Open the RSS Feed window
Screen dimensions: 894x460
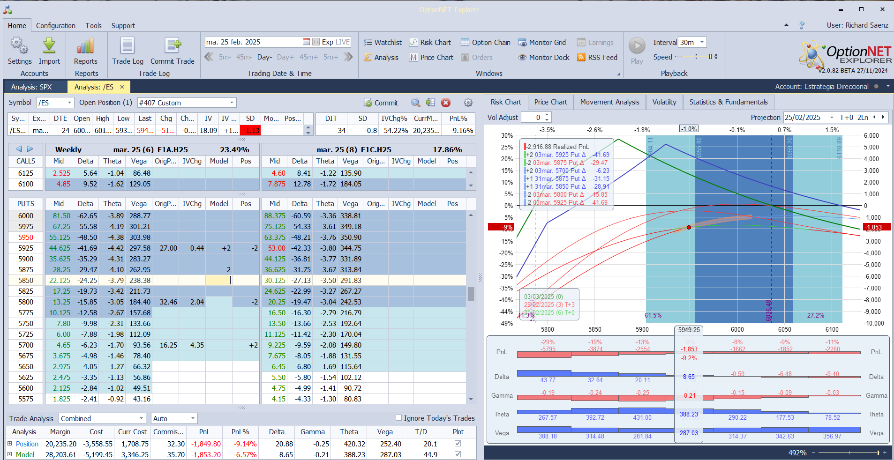(x=597, y=58)
